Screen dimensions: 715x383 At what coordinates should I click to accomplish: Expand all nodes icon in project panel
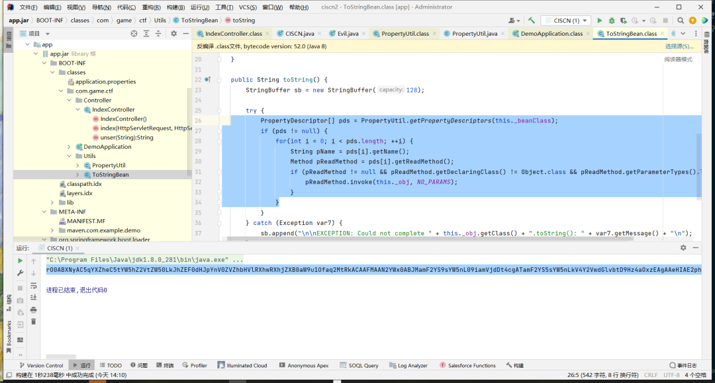tap(146, 34)
